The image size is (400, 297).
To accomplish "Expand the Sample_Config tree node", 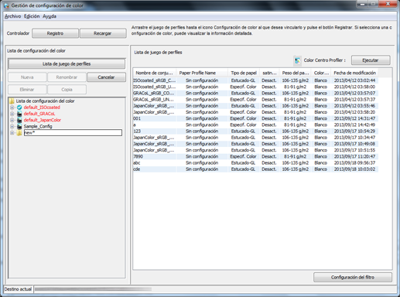I will click(12, 126).
